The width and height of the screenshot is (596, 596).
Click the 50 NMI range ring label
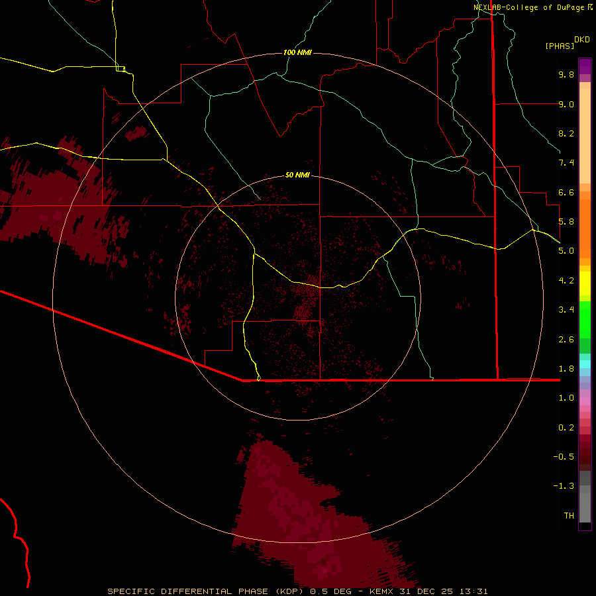point(297,175)
